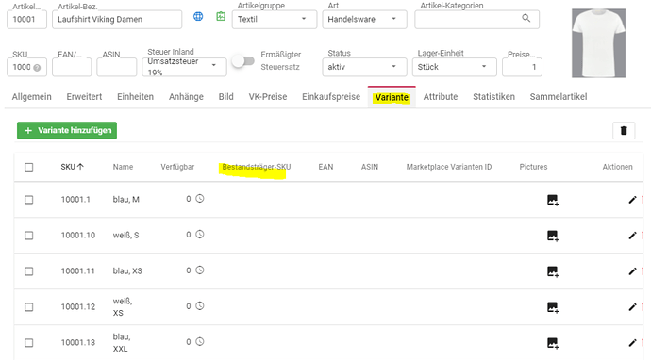
Task: Edit variant 10001.1 with pencil icon
Action: (632, 200)
